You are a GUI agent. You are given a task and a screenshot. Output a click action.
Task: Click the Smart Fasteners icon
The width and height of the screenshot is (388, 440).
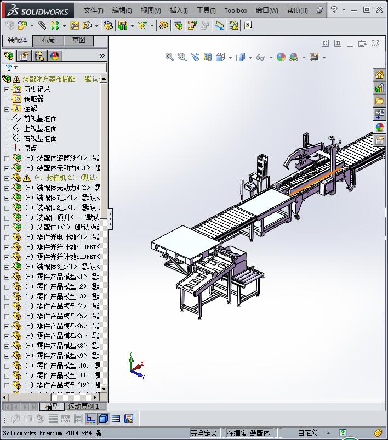point(75,26)
